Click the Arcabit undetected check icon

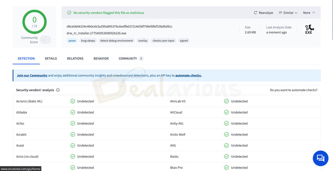click(73, 135)
